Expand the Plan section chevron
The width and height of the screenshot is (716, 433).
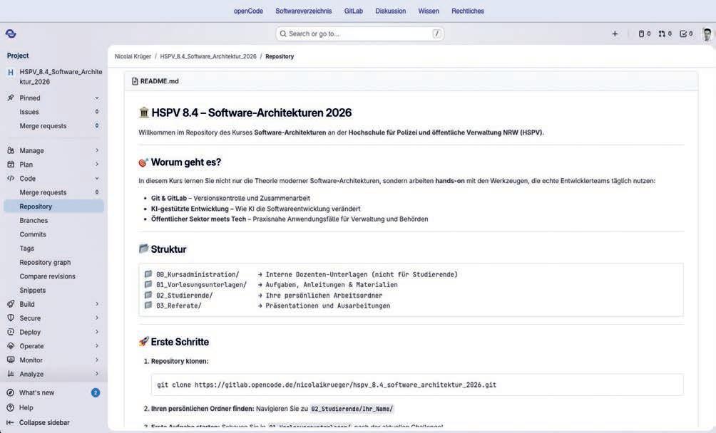coord(97,165)
